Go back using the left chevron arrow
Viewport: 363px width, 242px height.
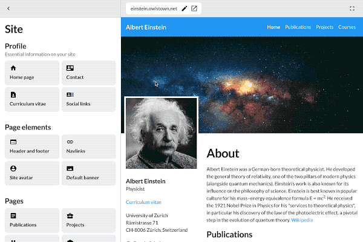click(x=8, y=8)
